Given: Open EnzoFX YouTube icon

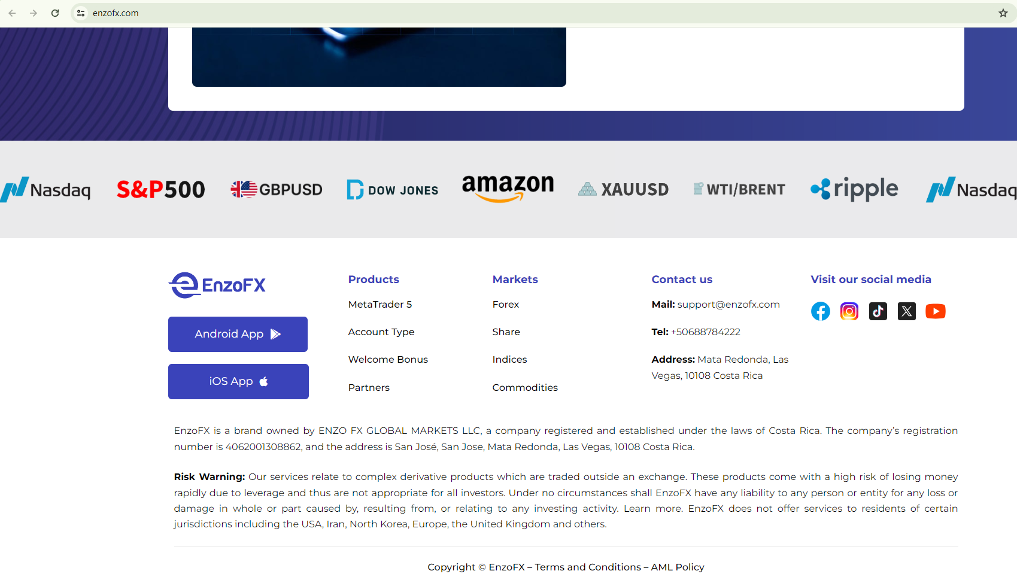Looking at the screenshot, I should 936,311.
